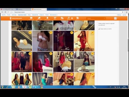
Task: Open 'Почта' in Mail.Ru bar
Action: click(x=9, y=15)
